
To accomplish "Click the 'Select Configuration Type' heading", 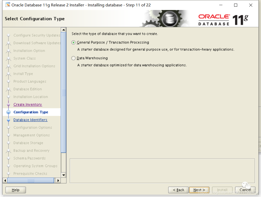I will pyautogui.click(x=35, y=19).
